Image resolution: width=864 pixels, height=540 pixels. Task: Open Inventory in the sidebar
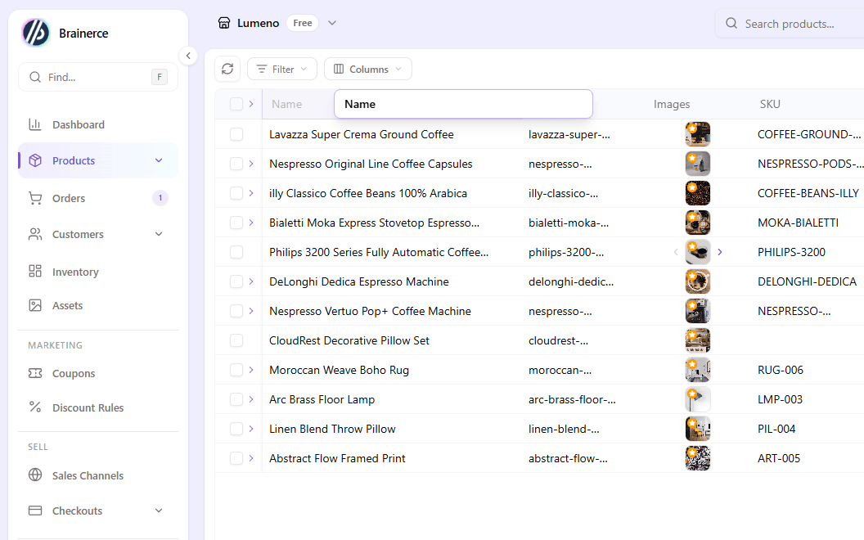(98, 271)
